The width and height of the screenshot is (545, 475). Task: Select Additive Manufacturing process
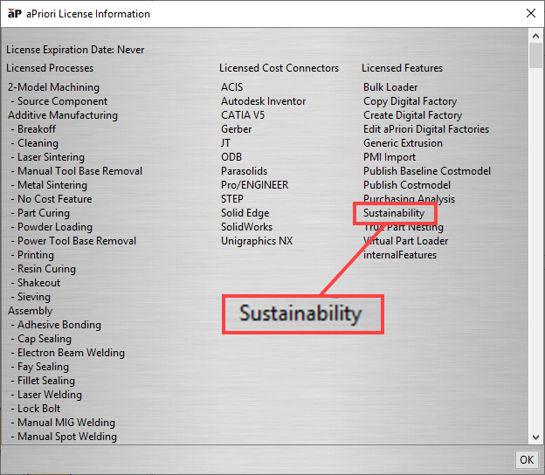(63, 115)
